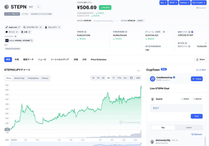Set chart range to 1Y

click(x=114, y=78)
